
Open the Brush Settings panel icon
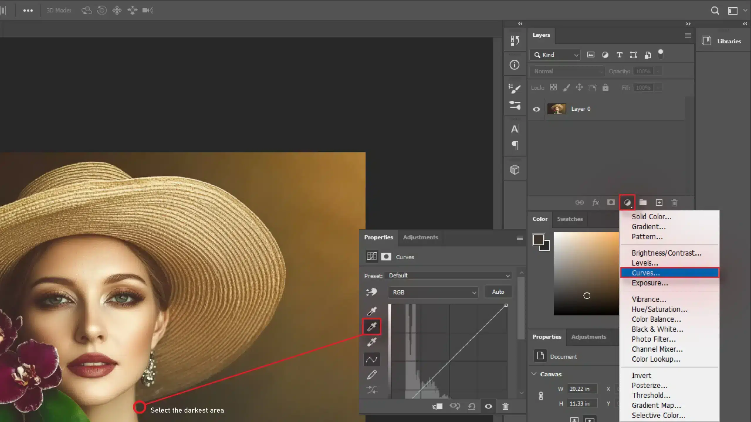[x=515, y=88]
